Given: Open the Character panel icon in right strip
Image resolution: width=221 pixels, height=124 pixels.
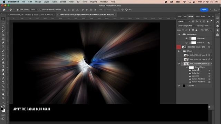Looking at the screenshot, I should pyautogui.click(x=218, y=22).
